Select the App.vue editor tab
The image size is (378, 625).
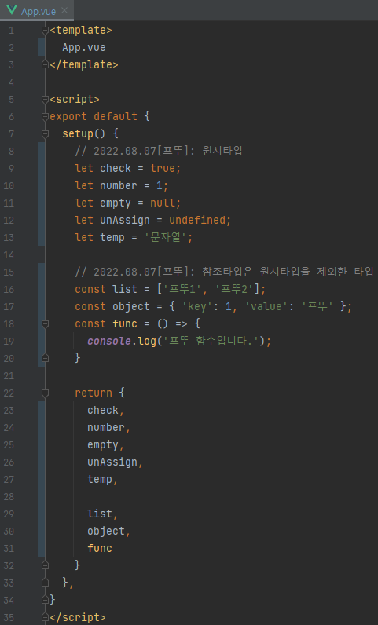pyautogui.click(x=37, y=11)
